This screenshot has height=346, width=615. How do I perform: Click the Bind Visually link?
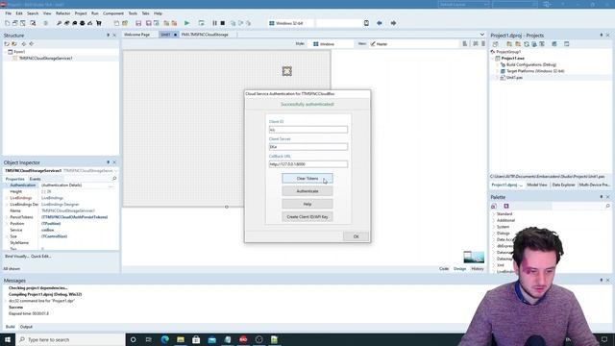pos(17,257)
